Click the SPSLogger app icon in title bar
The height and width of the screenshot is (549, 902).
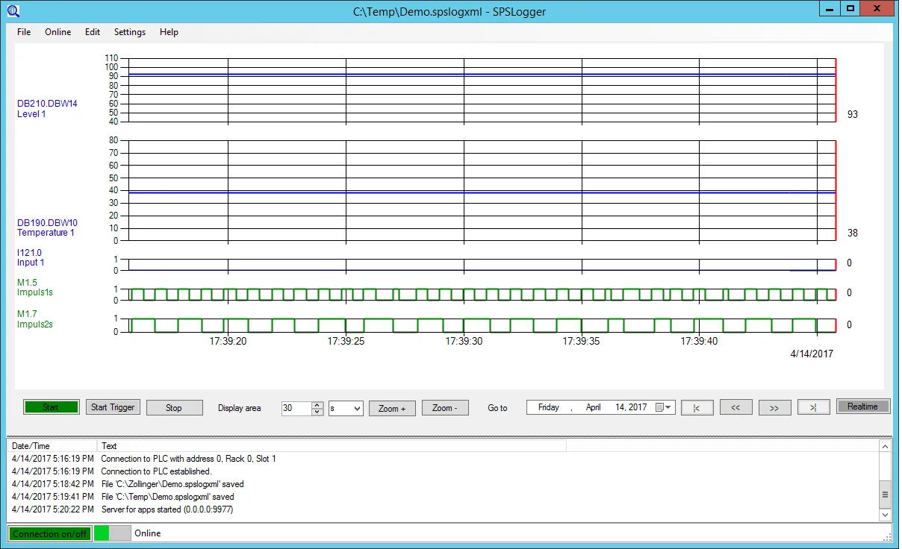coord(13,10)
